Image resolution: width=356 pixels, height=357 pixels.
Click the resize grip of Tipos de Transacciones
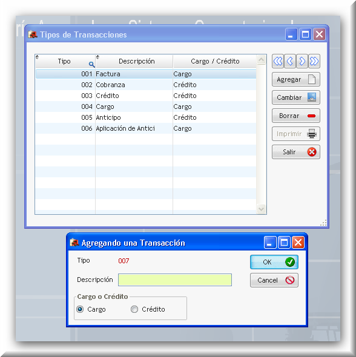(x=323, y=223)
